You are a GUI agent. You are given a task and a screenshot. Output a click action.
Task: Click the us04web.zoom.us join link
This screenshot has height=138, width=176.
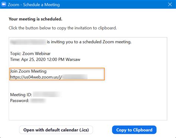(49, 77)
